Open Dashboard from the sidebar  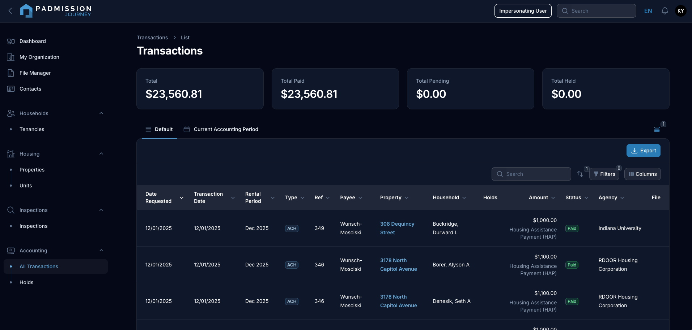point(33,41)
